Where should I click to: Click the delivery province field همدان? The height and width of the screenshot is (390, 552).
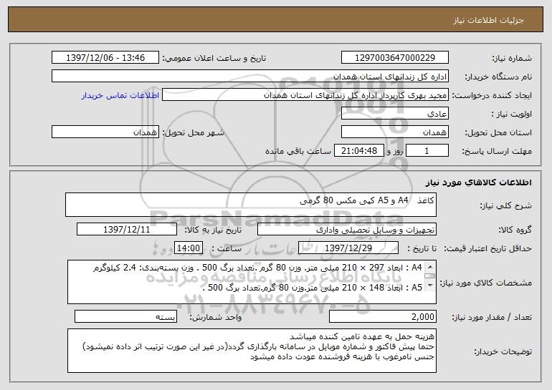(x=394, y=132)
